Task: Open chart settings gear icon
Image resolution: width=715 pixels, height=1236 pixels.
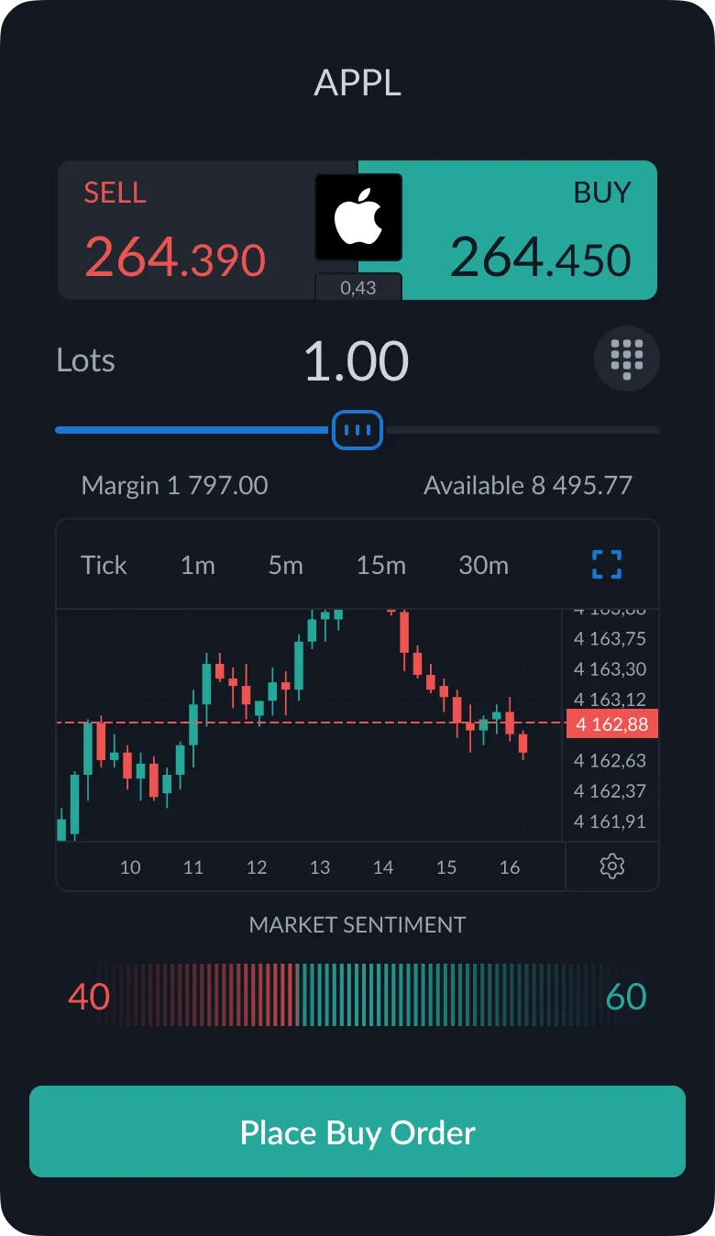Action: click(611, 866)
